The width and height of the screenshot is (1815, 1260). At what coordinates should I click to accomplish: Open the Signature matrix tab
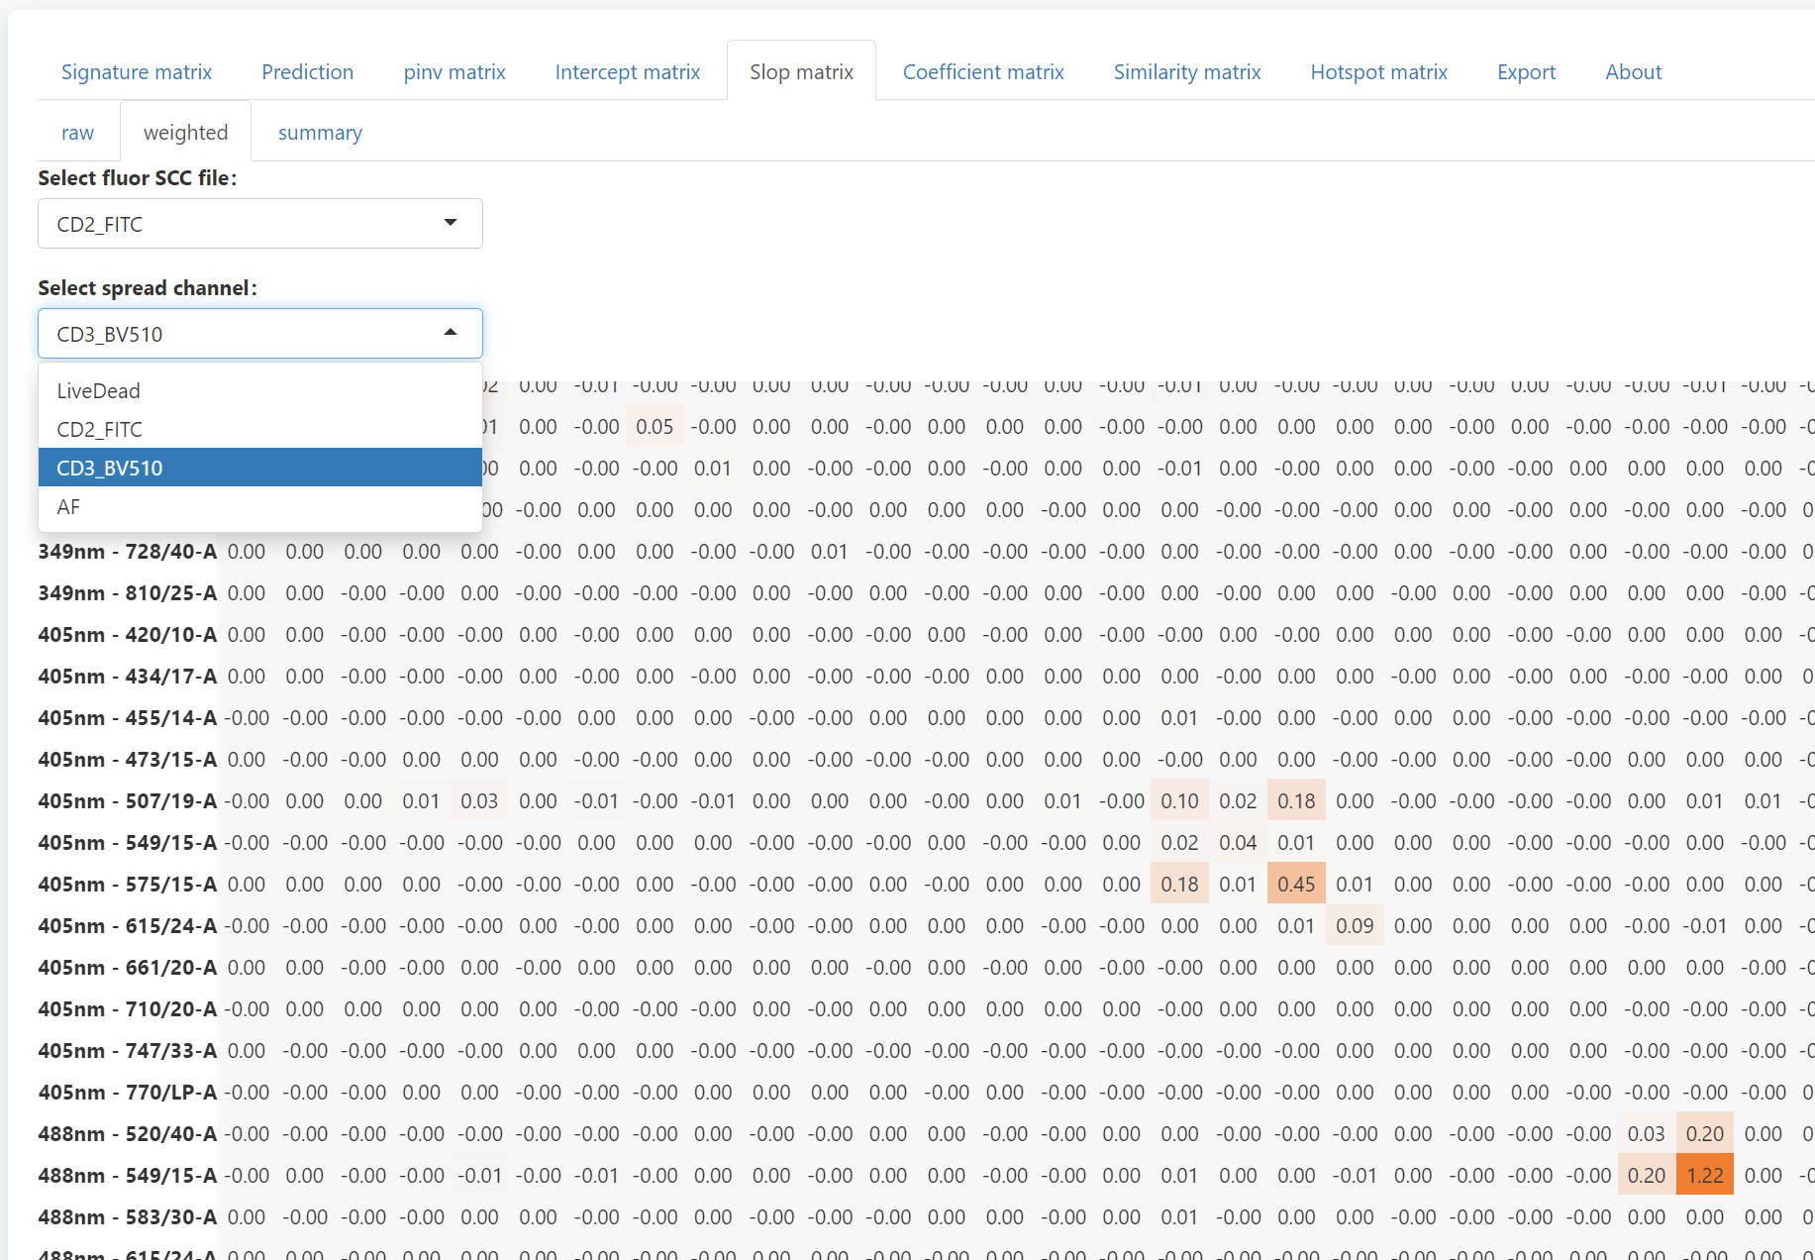[137, 72]
